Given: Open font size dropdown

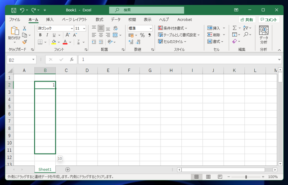Looking at the screenshot, I should pos(84,28).
